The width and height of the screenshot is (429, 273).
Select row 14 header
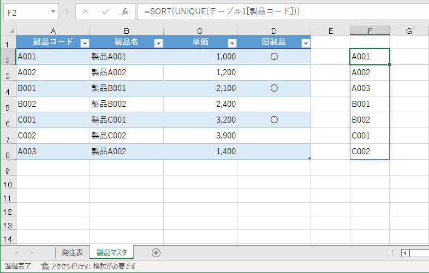8,236
